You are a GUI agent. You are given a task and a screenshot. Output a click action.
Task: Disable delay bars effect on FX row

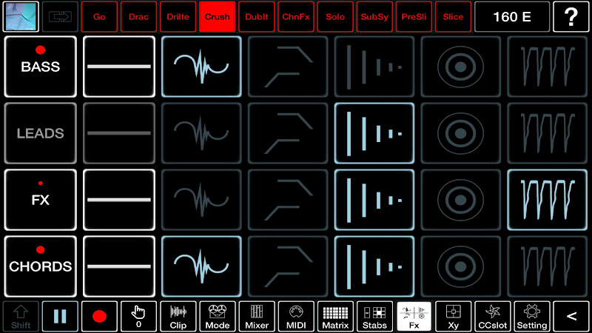point(374,200)
